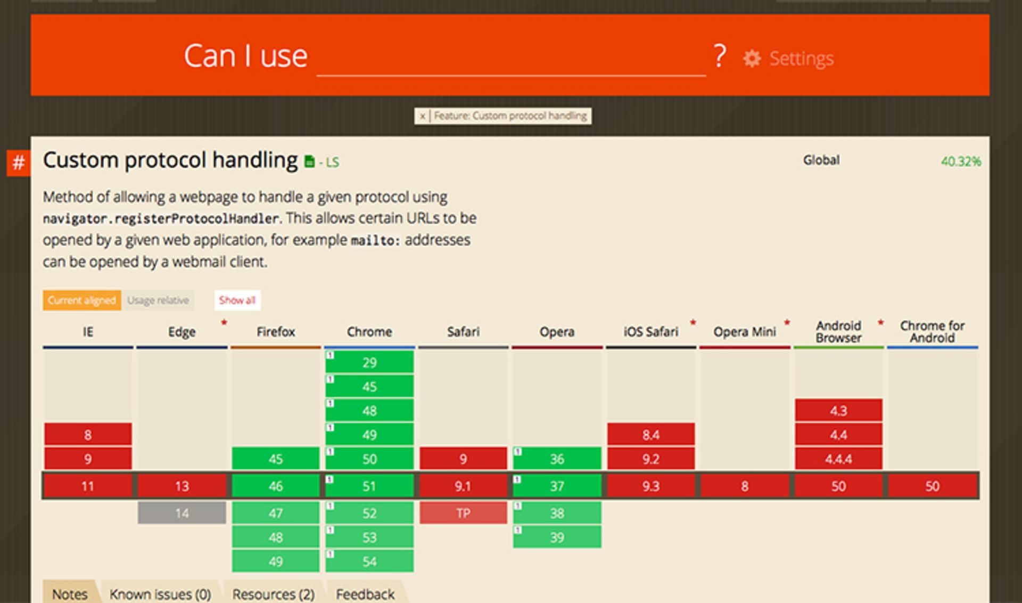Click the Android Browser 4.3 cell
This screenshot has height=603, width=1022.
838,410
